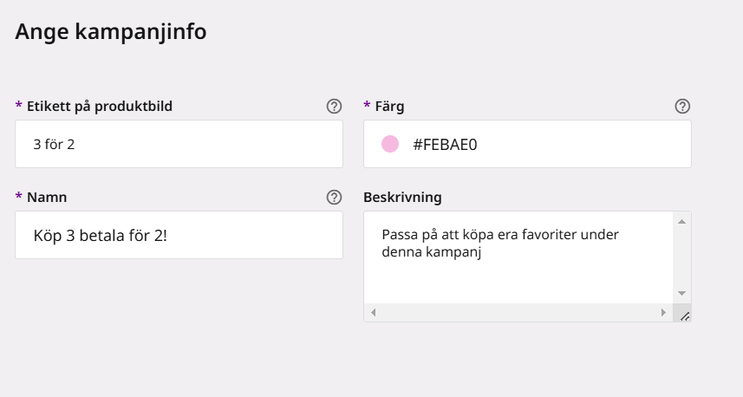This screenshot has height=397, width=743.
Task: Click inside the Beskrivning text area
Action: (518, 257)
